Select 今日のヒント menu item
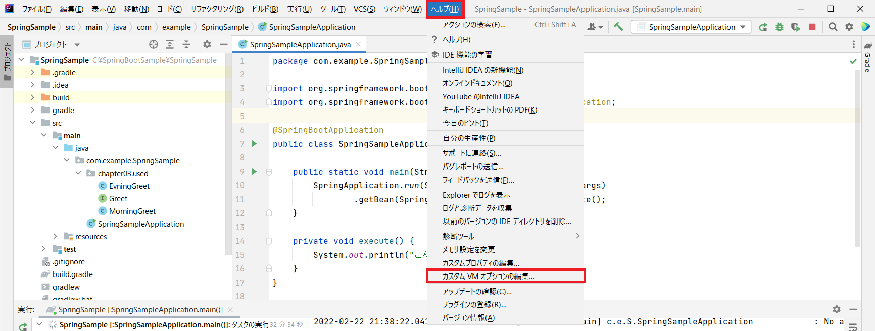 pos(505,123)
